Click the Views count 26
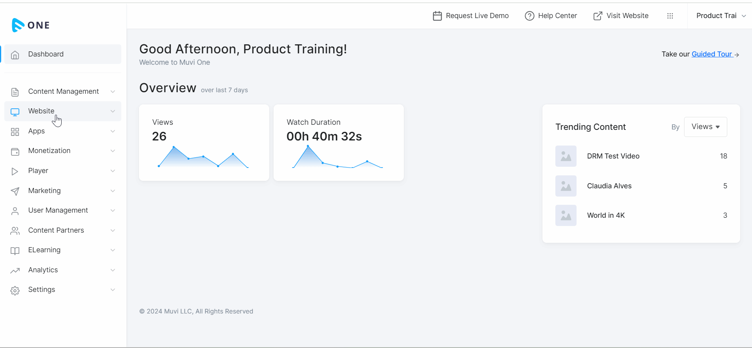The height and width of the screenshot is (348, 752). 159,136
